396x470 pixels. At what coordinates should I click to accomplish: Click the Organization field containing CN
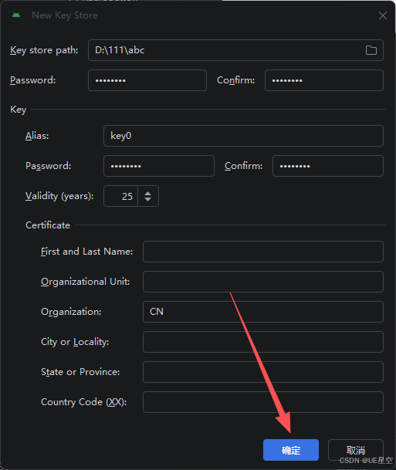point(263,312)
